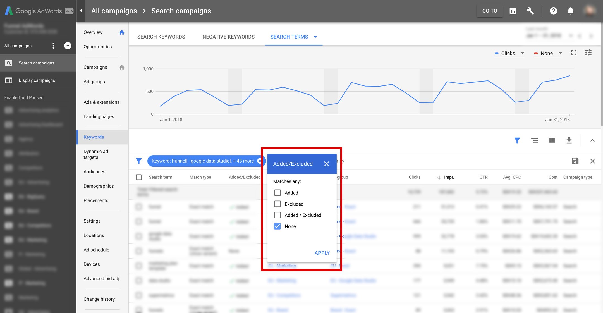Click the help question mark icon
Screen dimensions: 603x313
(554, 11)
